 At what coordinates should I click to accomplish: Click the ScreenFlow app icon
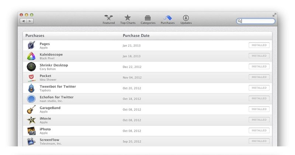point(31,141)
